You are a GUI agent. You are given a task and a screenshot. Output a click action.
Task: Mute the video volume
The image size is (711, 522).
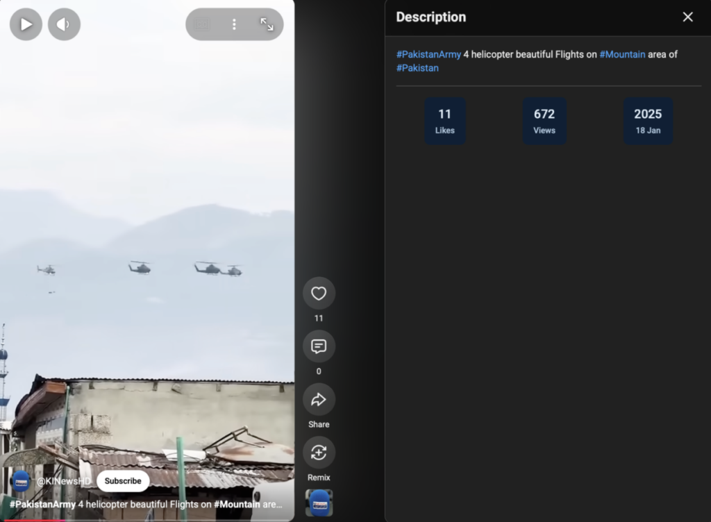pos(64,24)
